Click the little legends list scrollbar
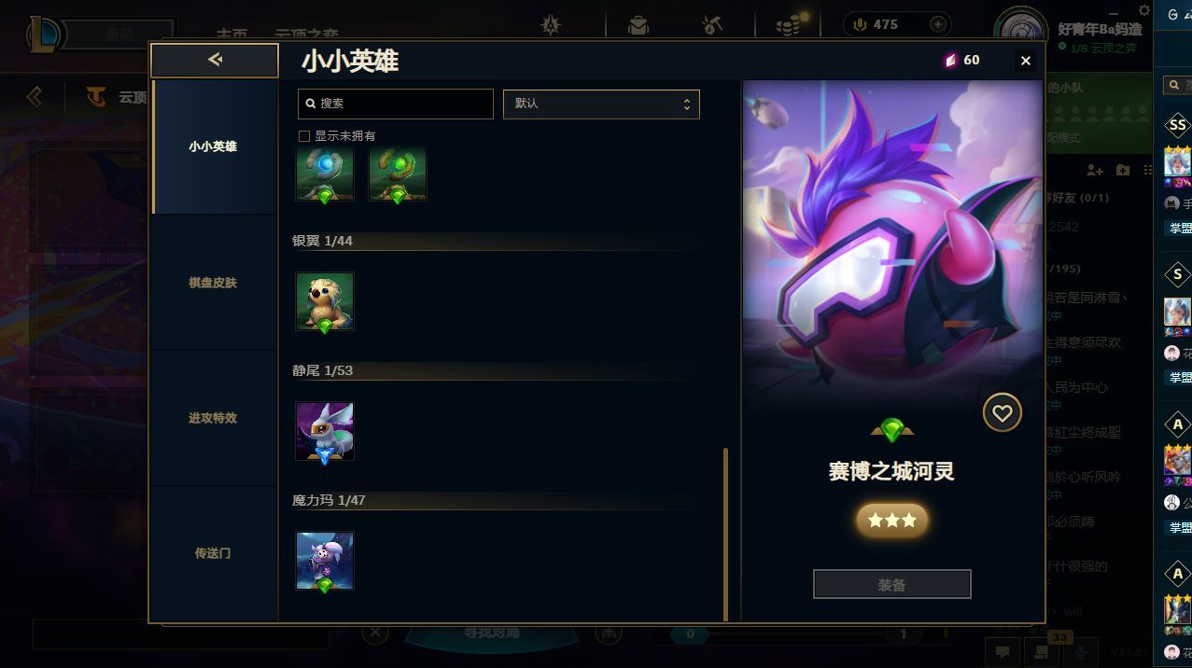The image size is (1192, 668). click(x=725, y=534)
